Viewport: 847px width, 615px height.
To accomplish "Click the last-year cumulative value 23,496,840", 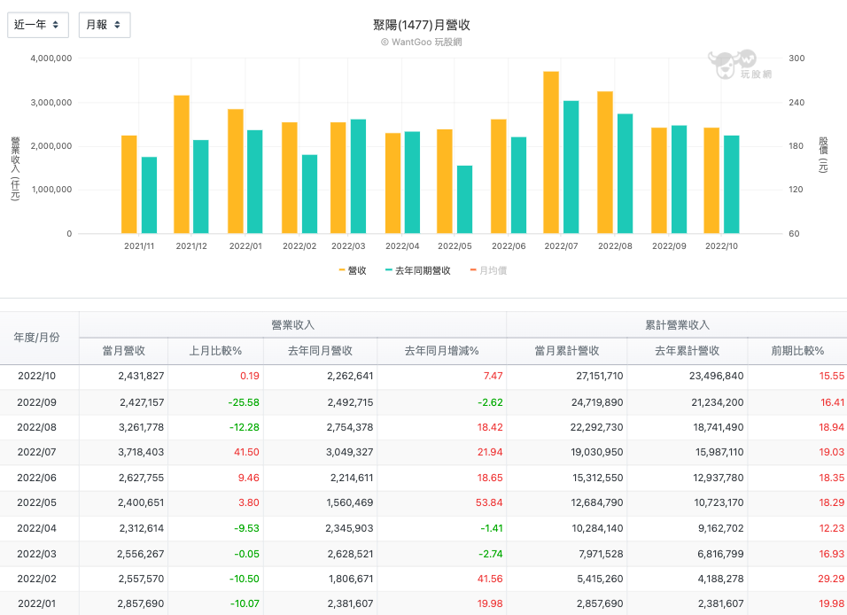I will click(716, 376).
